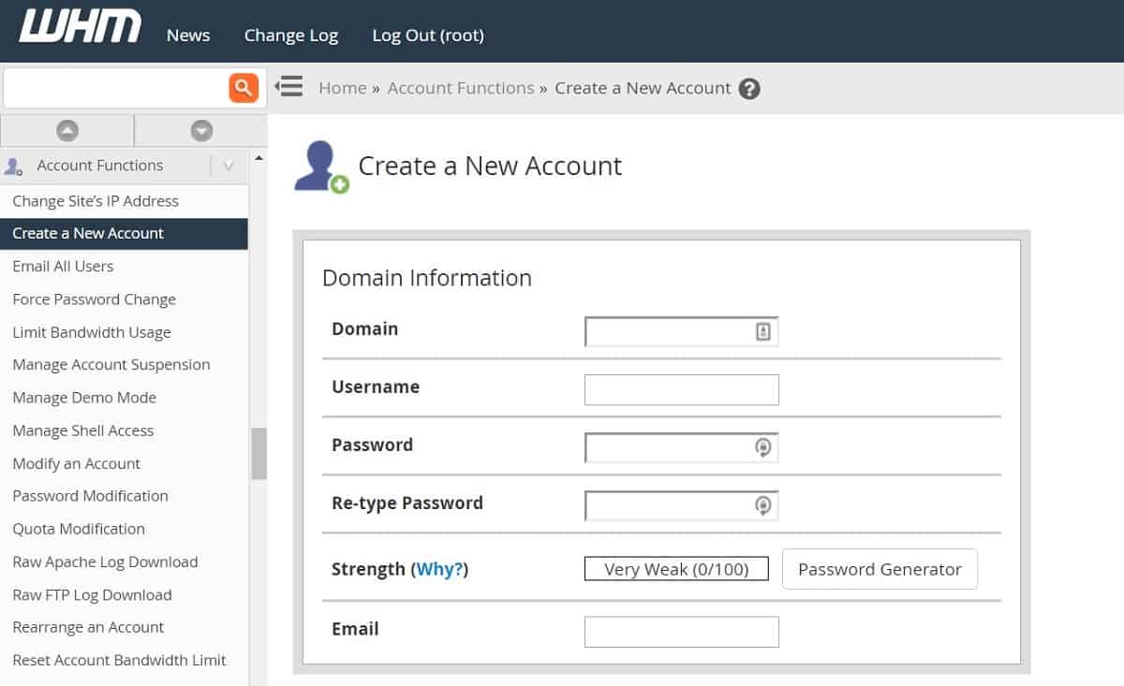
Task: Click the key icon in the Password field
Action: (762, 448)
